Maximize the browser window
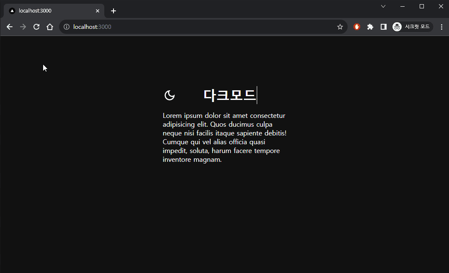The image size is (449, 273). [422, 6]
